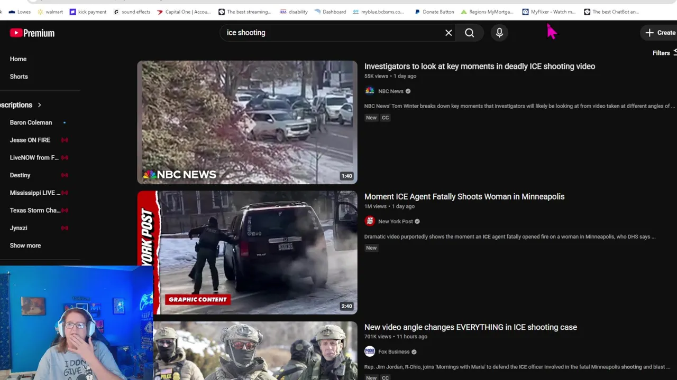Click new-content dot beside Baron Coleman
Image resolution: width=677 pixels, height=380 pixels.
click(x=65, y=122)
